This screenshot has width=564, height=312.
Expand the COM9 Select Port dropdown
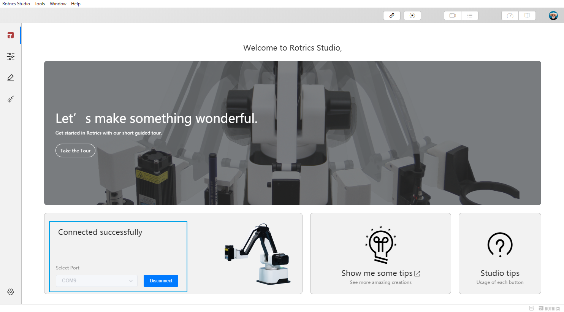(97, 281)
